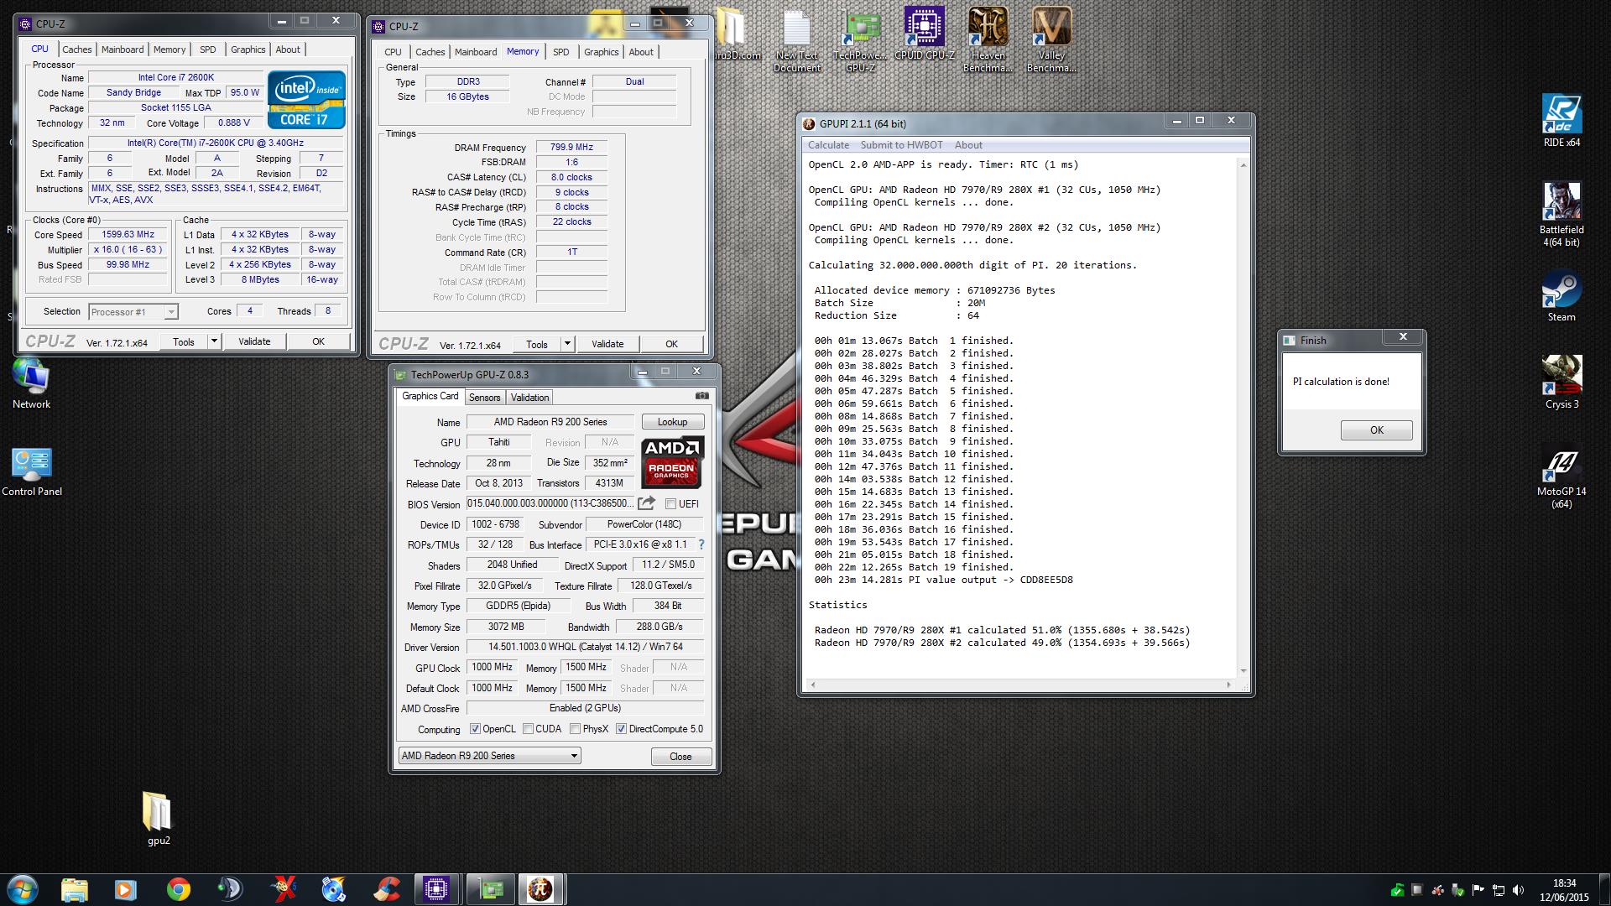Open the gpu2 folder on desktop

click(x=158, y=818)
